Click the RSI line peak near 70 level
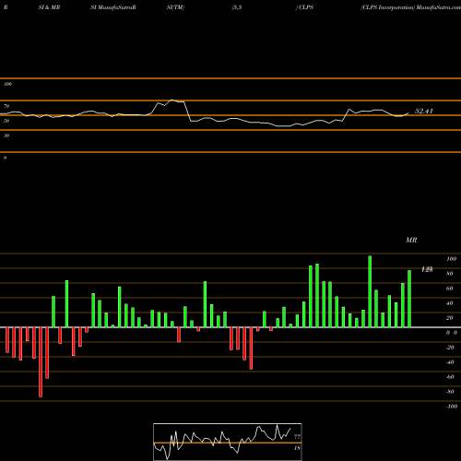 (x=171, y=100)
